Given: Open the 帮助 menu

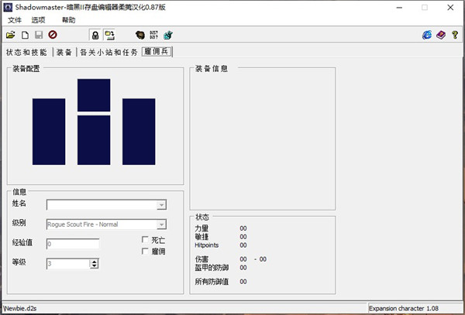Looking at the screenshot, I should [x=68, y=20].
